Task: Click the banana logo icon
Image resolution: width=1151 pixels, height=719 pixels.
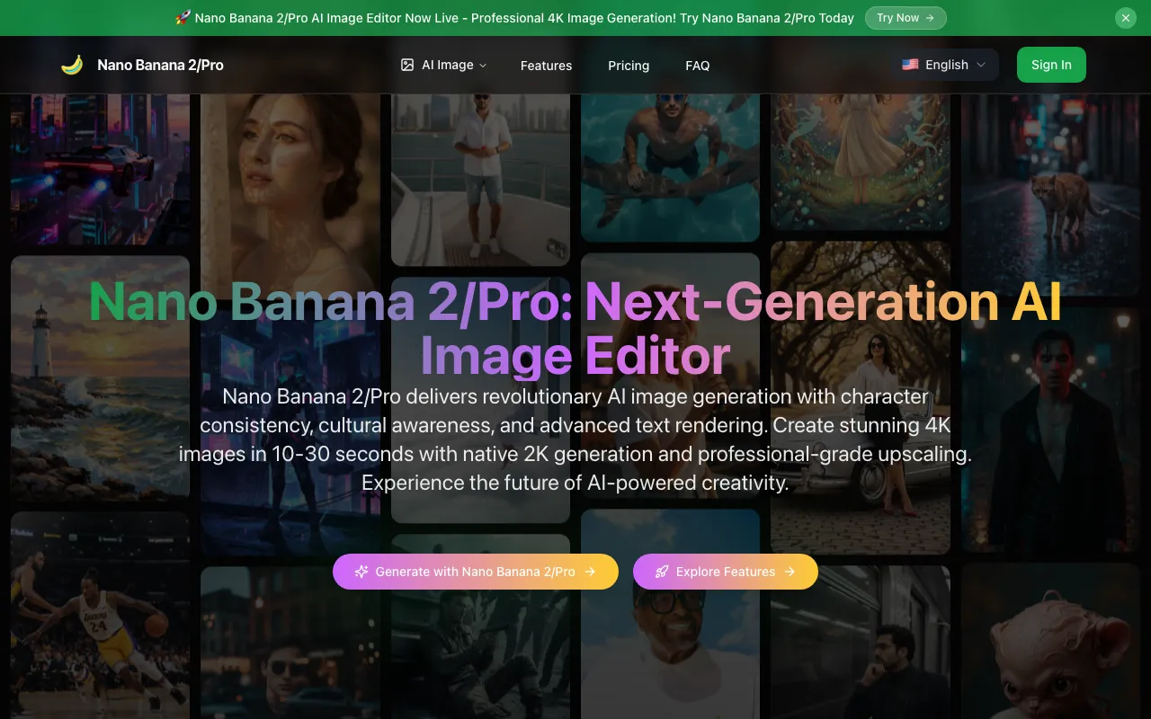Action: coord(72,65)
